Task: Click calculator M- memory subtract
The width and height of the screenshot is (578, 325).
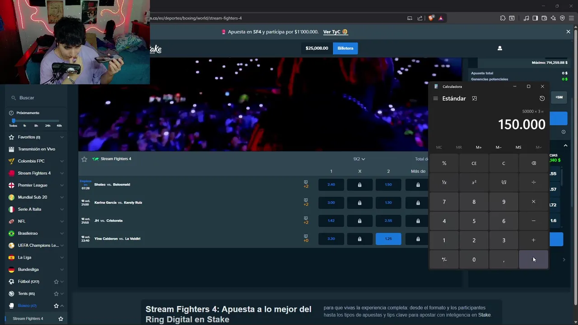Action: (x=499, y=147)
